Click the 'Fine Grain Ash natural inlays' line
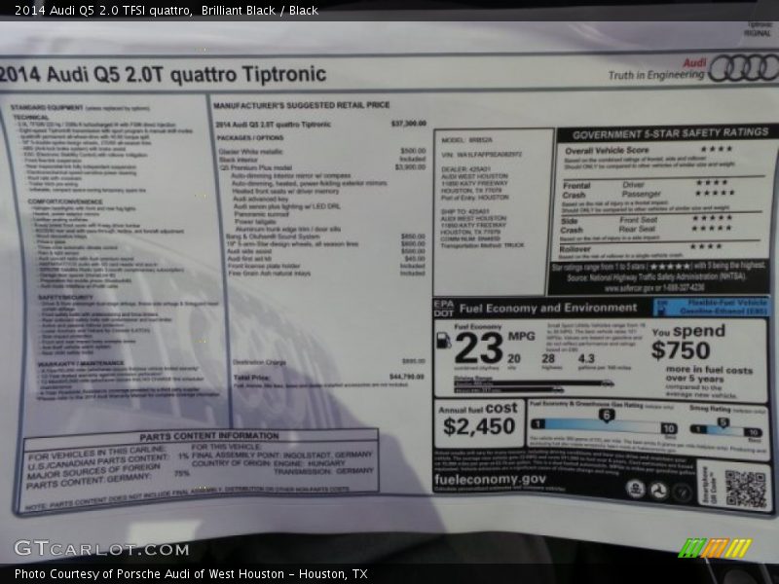Image resolution: width=779 pixels, height=584 pixels. 270,274
